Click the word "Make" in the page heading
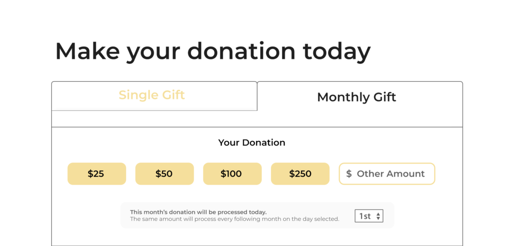 [88, 51]
